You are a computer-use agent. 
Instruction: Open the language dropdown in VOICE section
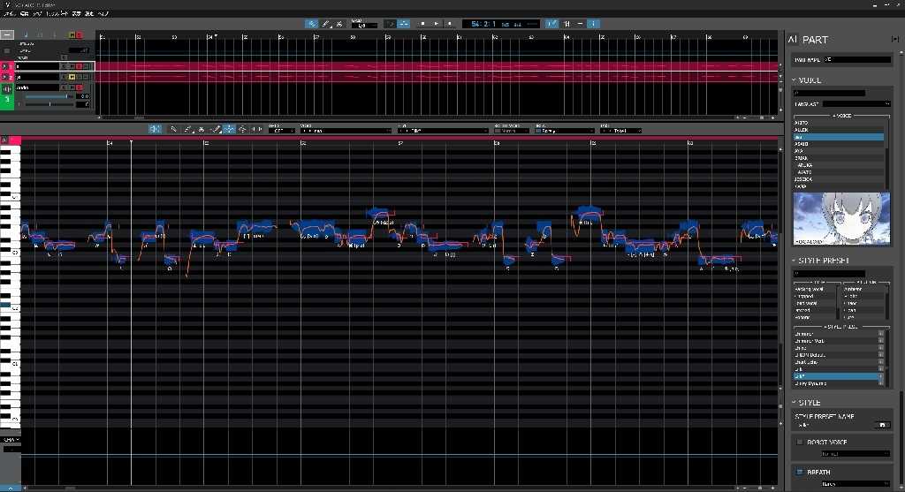857,104
